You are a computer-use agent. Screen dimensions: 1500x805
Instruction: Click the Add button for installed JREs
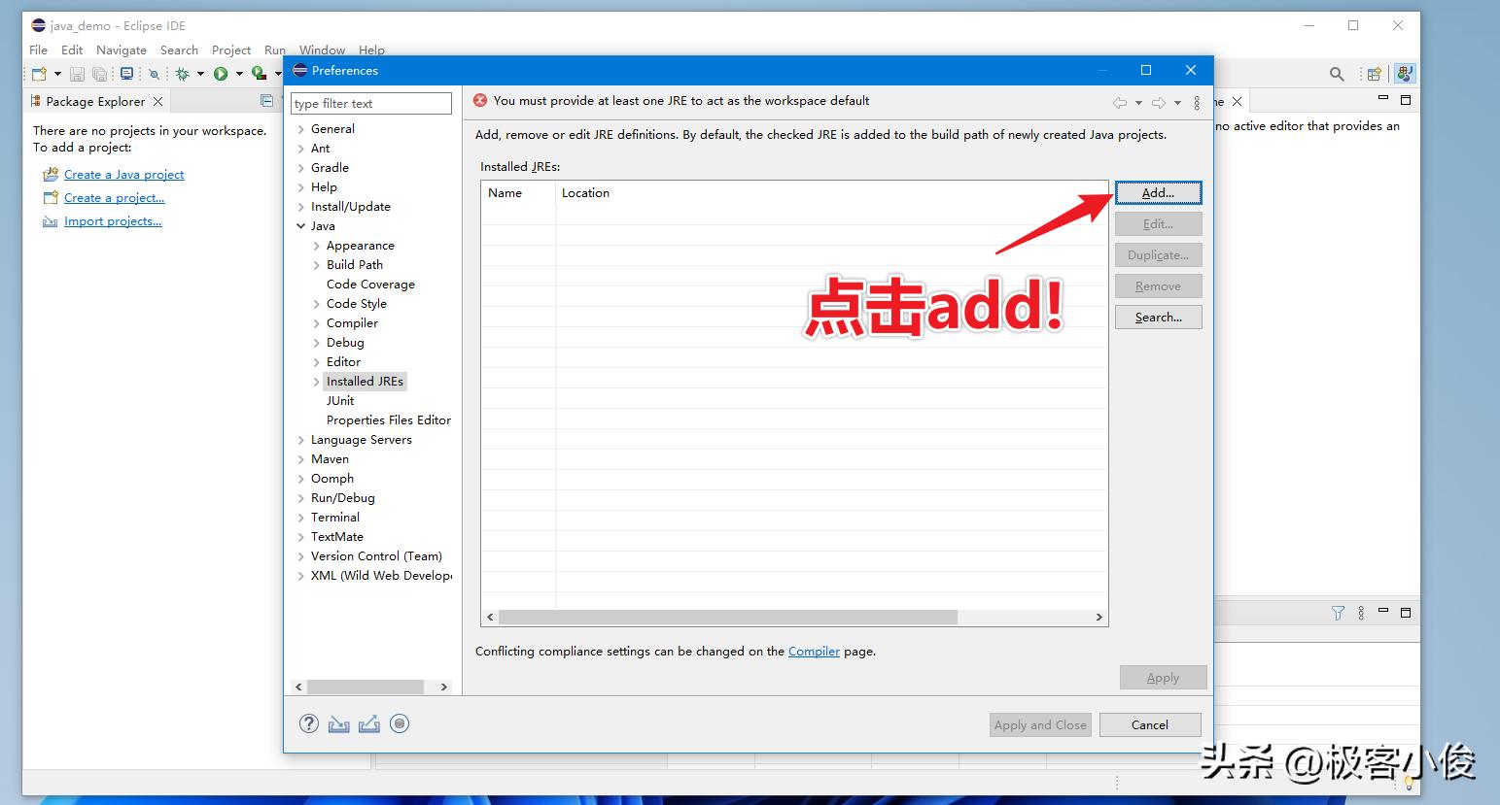click(1158, 192)
